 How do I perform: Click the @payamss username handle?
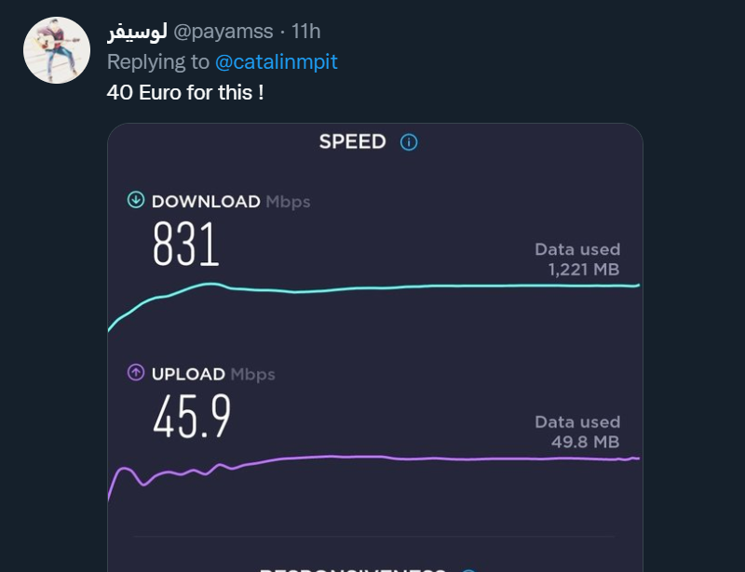pos(223,32)
